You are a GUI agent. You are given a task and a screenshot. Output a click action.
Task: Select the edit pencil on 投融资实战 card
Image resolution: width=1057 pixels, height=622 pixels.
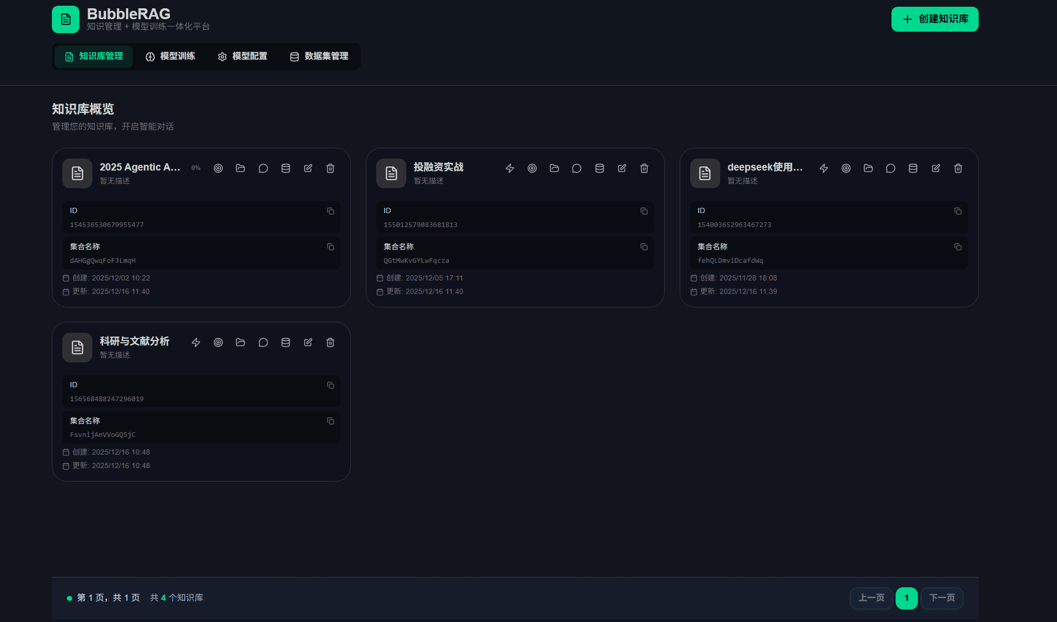622,168
